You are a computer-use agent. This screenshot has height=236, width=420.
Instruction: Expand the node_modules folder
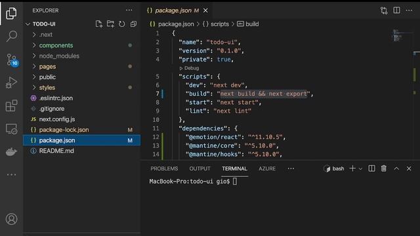pyautogui.click(x=81, y=56)
